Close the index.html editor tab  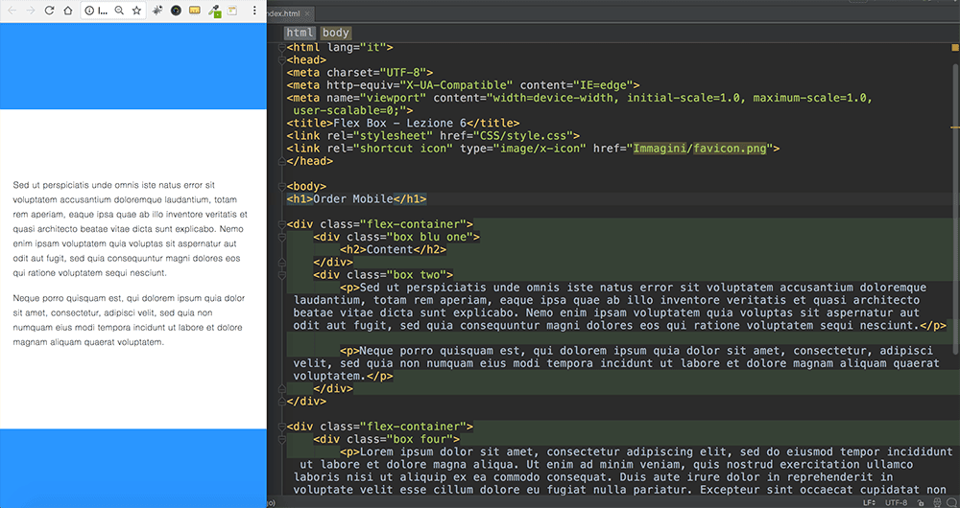(307, 13)
